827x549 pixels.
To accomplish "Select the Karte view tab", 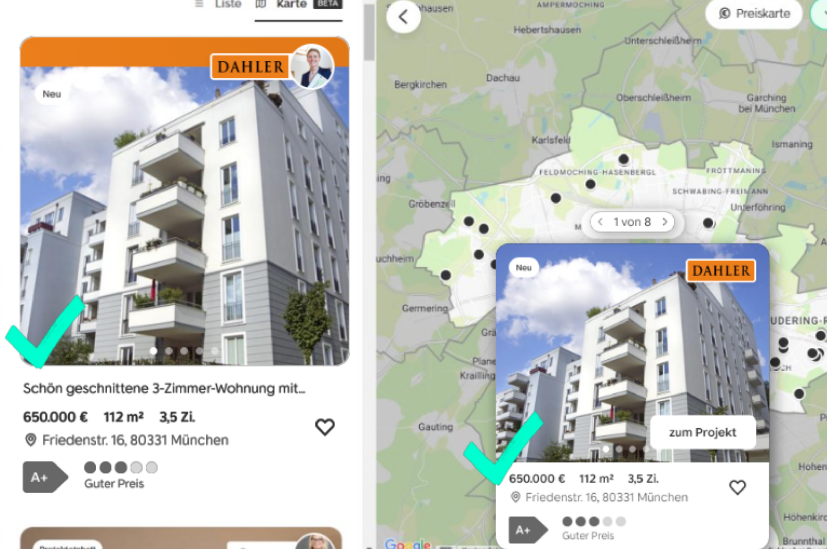I will [298, 5].
